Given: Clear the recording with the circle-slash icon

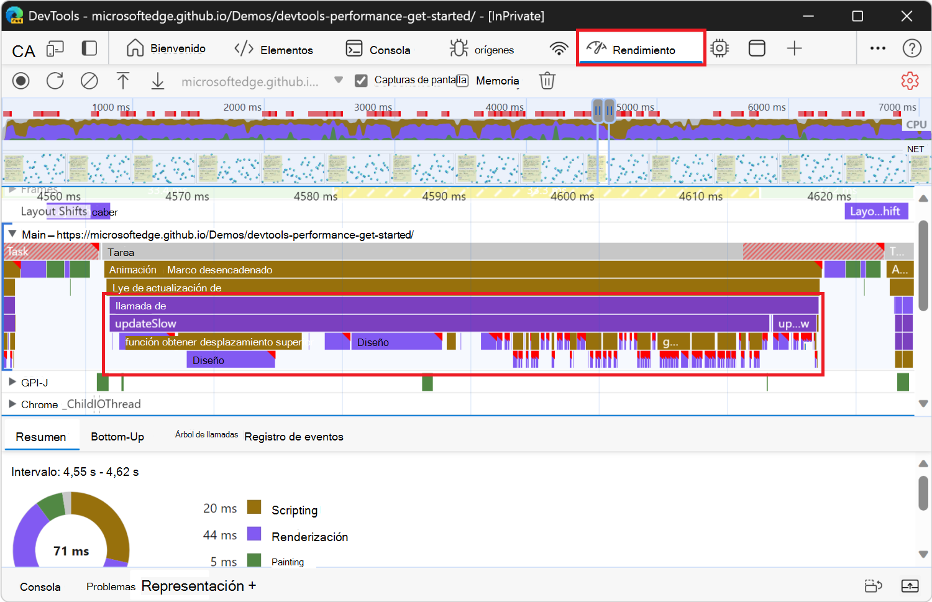Looking at the screenshot, I should 89,81.
